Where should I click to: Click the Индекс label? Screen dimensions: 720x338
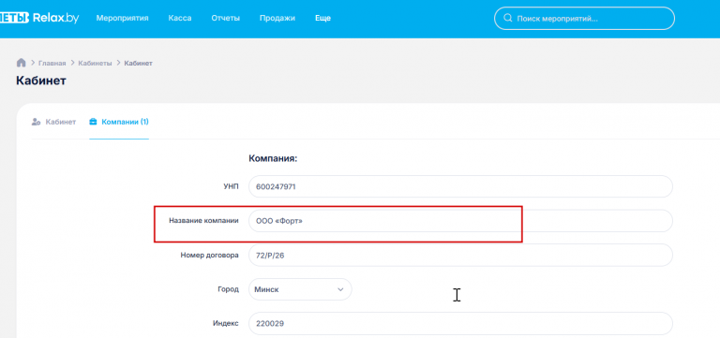pos(225,324)
